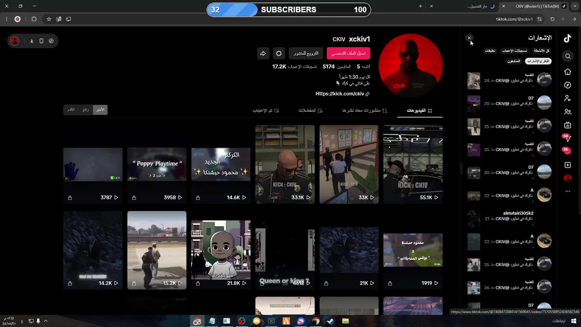Image resolution: width=581 pixels, height=327 pixels.
Task: Open the almutairi305k2 notification
Action: (x=509, y=218)
